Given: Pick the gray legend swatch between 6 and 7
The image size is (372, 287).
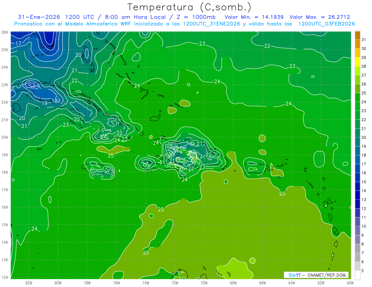Looking at the screenshot, I should (357, 257).
